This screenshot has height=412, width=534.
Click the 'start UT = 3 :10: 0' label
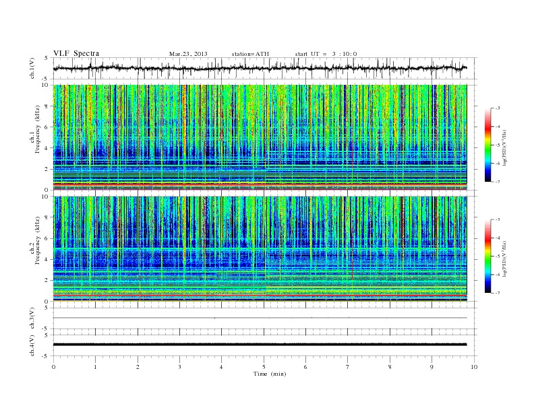(x=326, y=54)
